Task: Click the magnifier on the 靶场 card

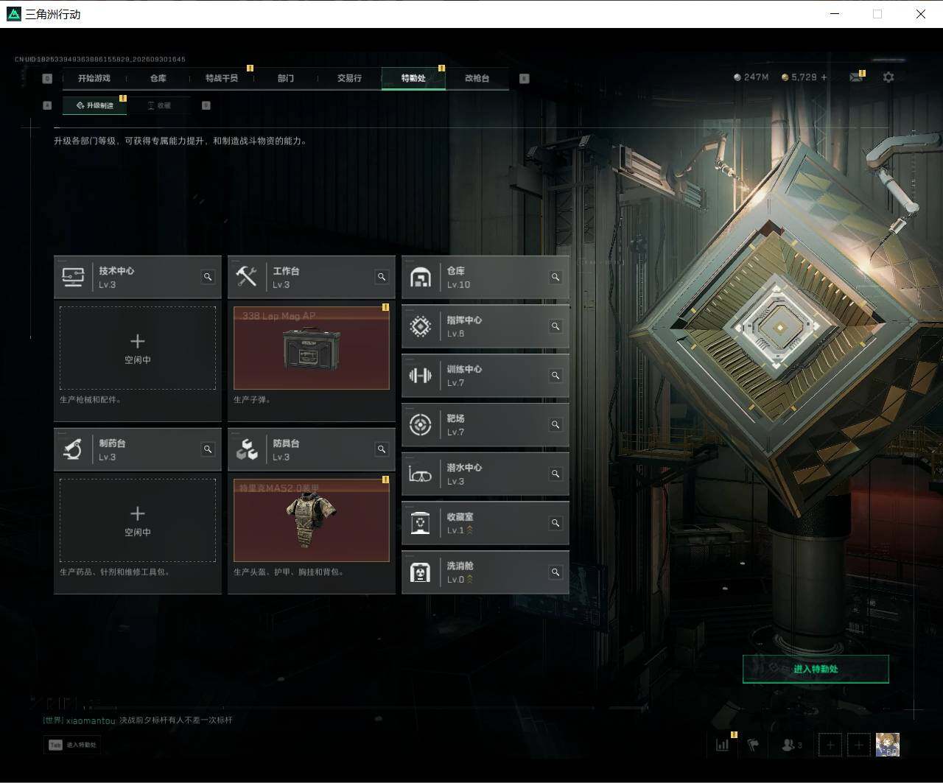Action: click(x=555, y=425)
